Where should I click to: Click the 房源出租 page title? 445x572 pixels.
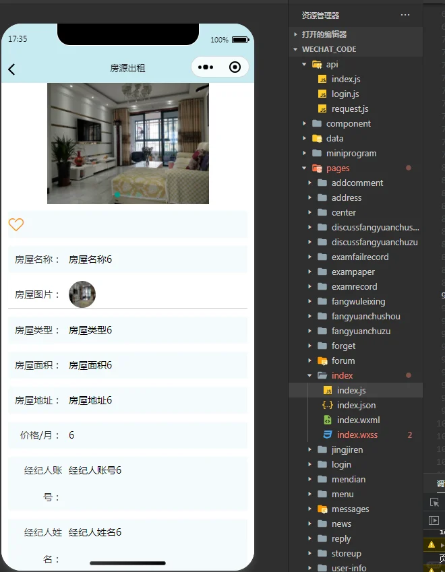(127, 68)
